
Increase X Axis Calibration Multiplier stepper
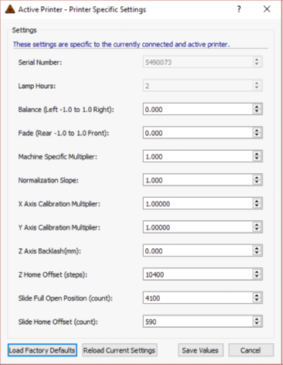[256, 201]
